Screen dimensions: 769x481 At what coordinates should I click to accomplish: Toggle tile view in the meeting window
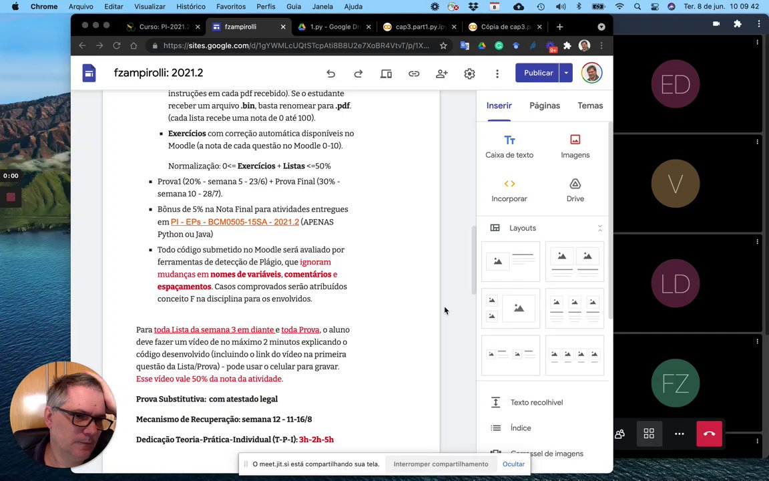pos(649,434)
